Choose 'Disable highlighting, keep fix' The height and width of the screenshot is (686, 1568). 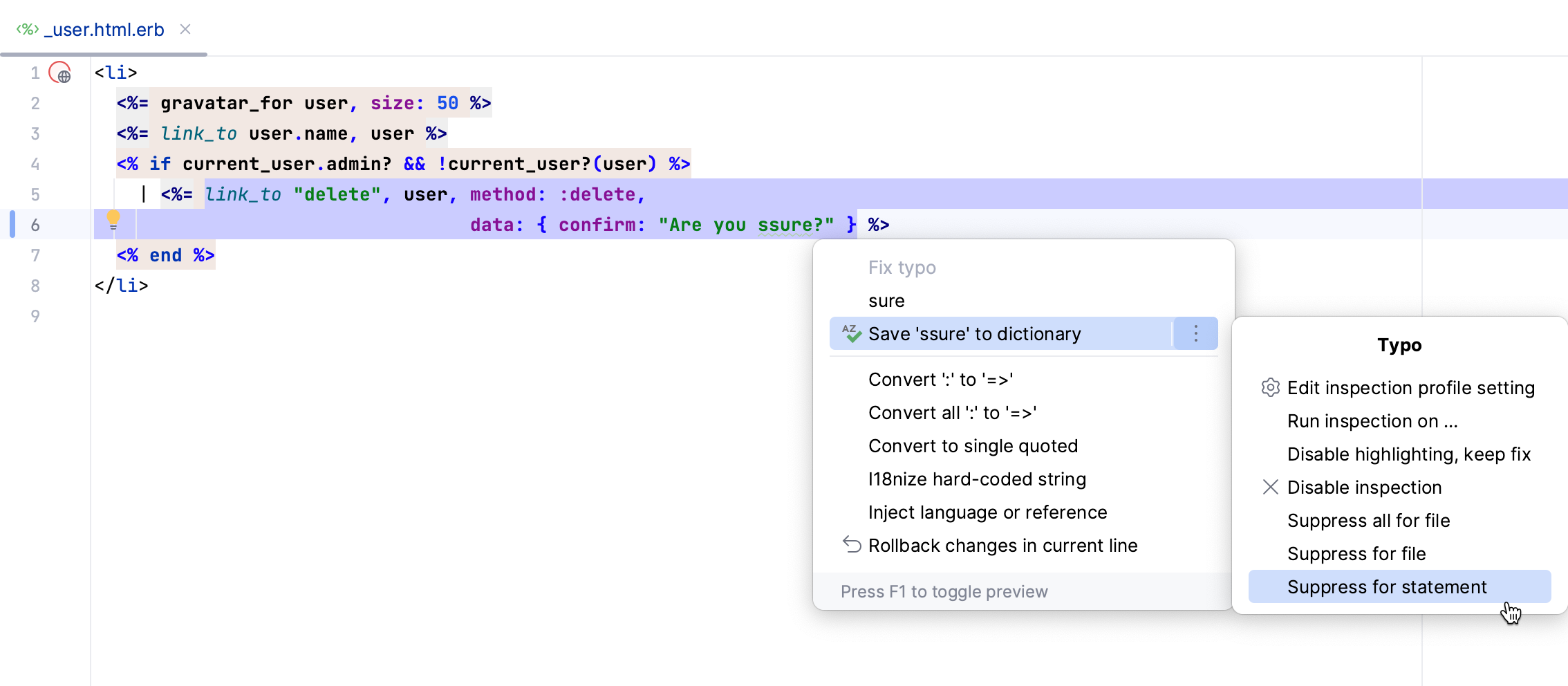(1409, 454)
